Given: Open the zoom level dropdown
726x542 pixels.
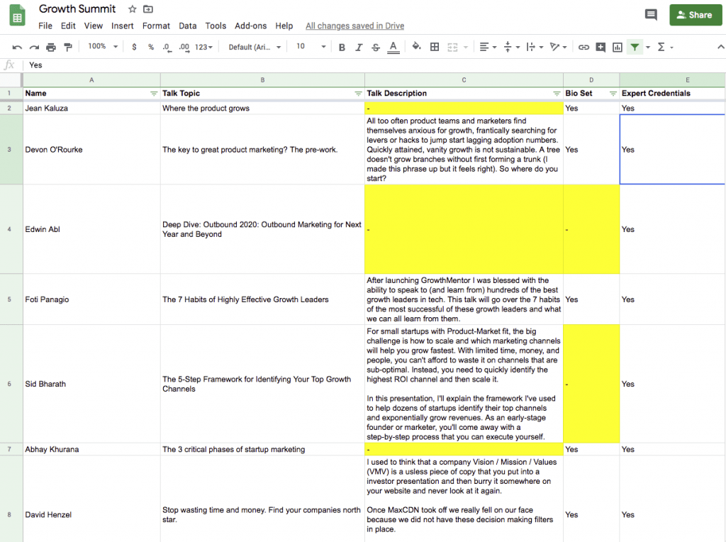Looking at the screenshot, I should tap(101, 47).
